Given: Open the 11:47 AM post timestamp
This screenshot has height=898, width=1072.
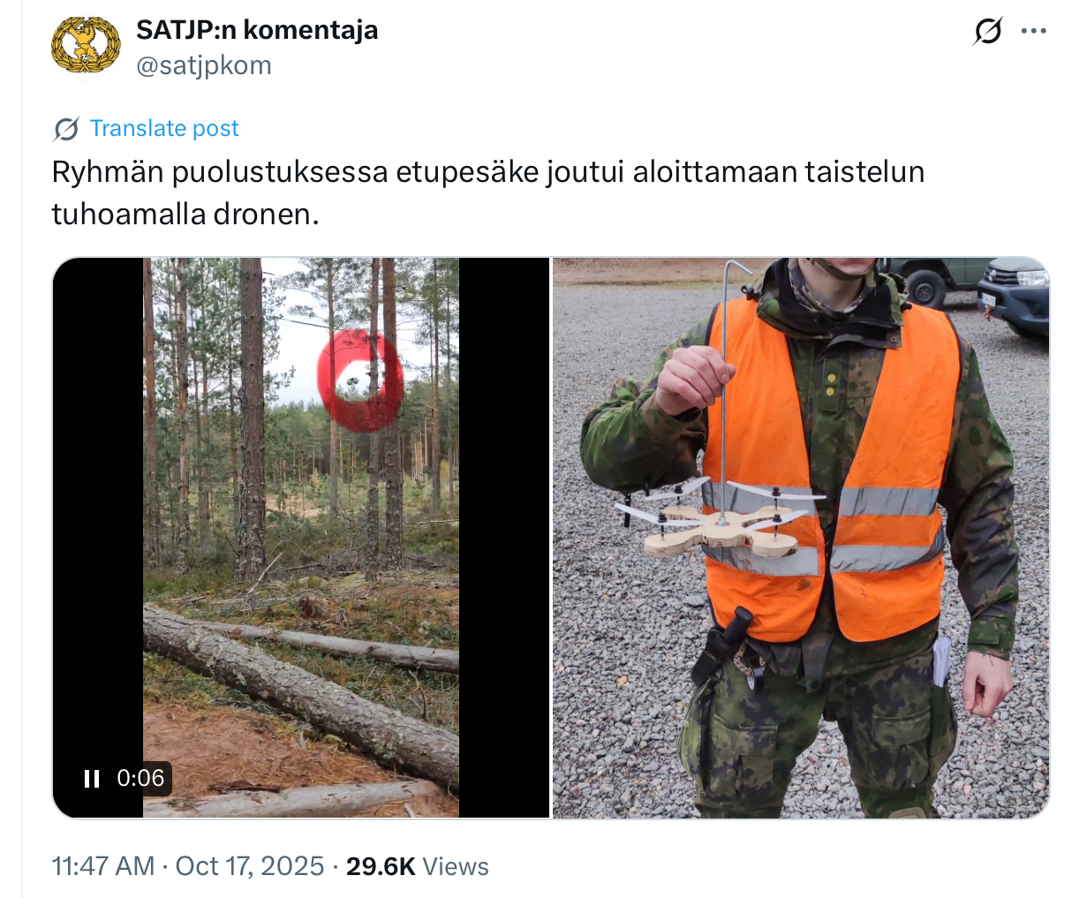Looking at the screenshot, I should pyautogui.click(x=103, y=866).
